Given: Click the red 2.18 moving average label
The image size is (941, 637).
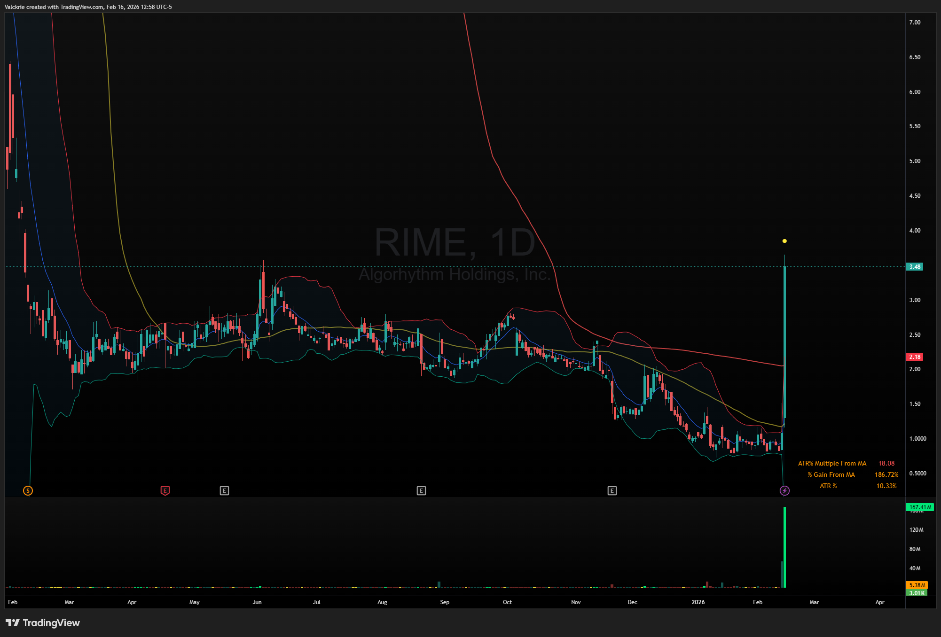Looking at the screenshot, I should click(914, 357).
